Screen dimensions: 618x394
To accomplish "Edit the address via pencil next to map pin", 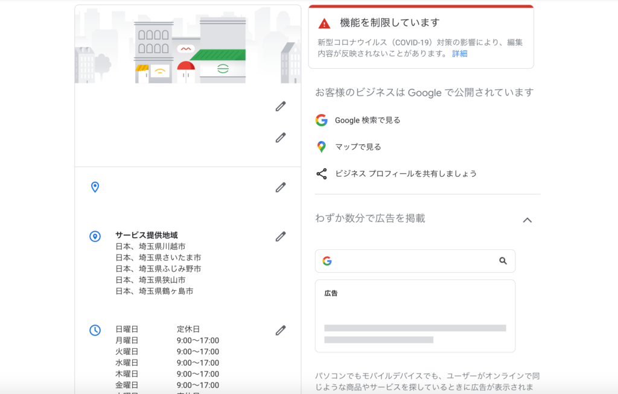I will pos(281,187).
